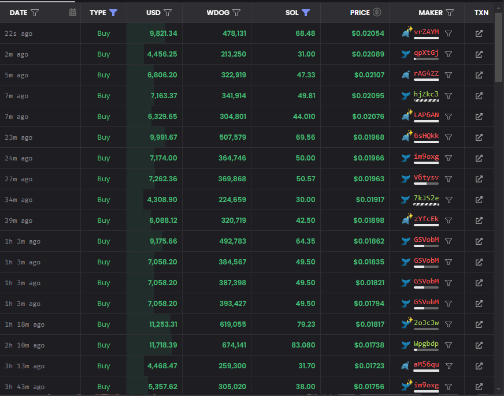
Task: Filter trades by maker 6sHQkk
Action: (x=449, y=137)
